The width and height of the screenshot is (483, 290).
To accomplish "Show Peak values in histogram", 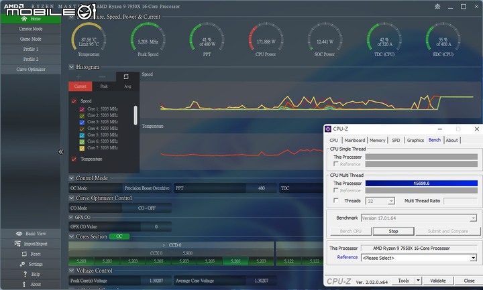I will tap(104, 86).
